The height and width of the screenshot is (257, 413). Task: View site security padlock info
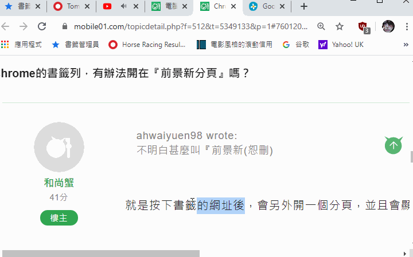pos(64,26)
